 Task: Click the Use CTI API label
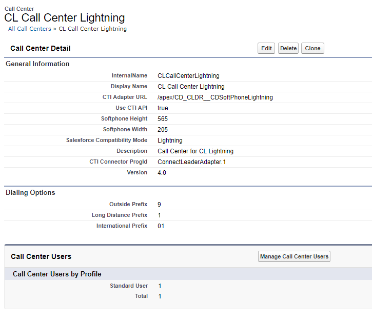tap(131, 108)
